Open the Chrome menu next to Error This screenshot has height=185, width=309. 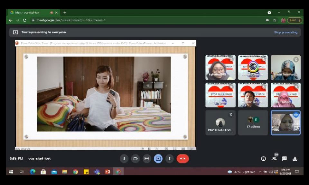300,20
